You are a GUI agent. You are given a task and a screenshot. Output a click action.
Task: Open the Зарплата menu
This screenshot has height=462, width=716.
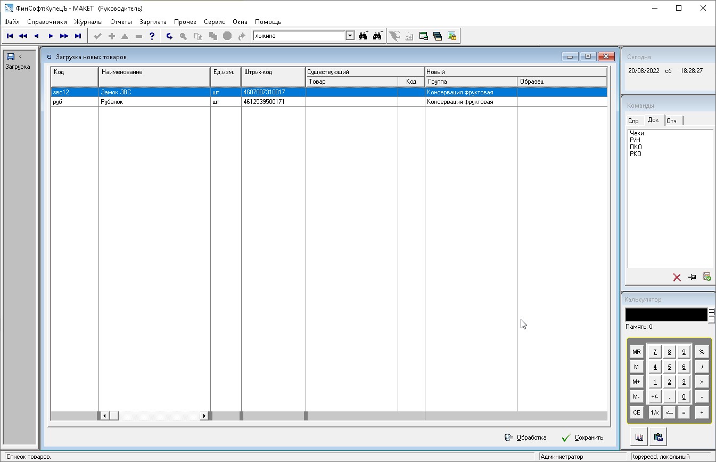pyautogui.click(x=153, y=22)
